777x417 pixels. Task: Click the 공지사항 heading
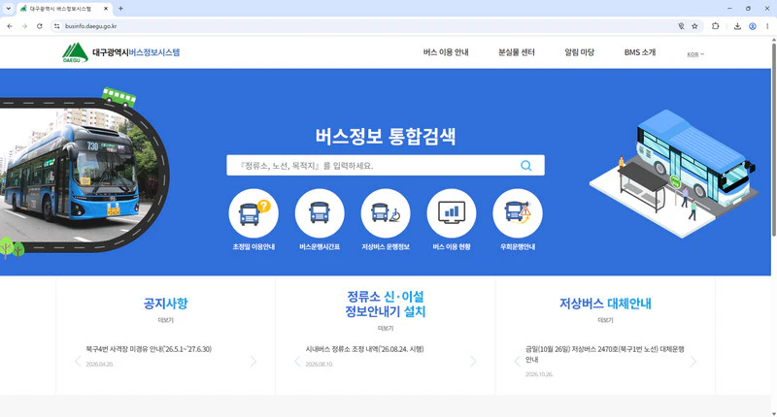coord(165,304)
